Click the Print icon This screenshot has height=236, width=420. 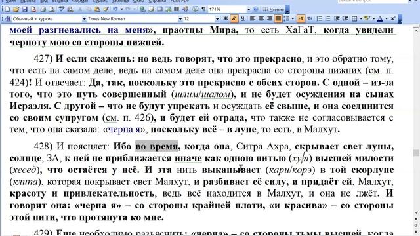[x=43, y=9]
